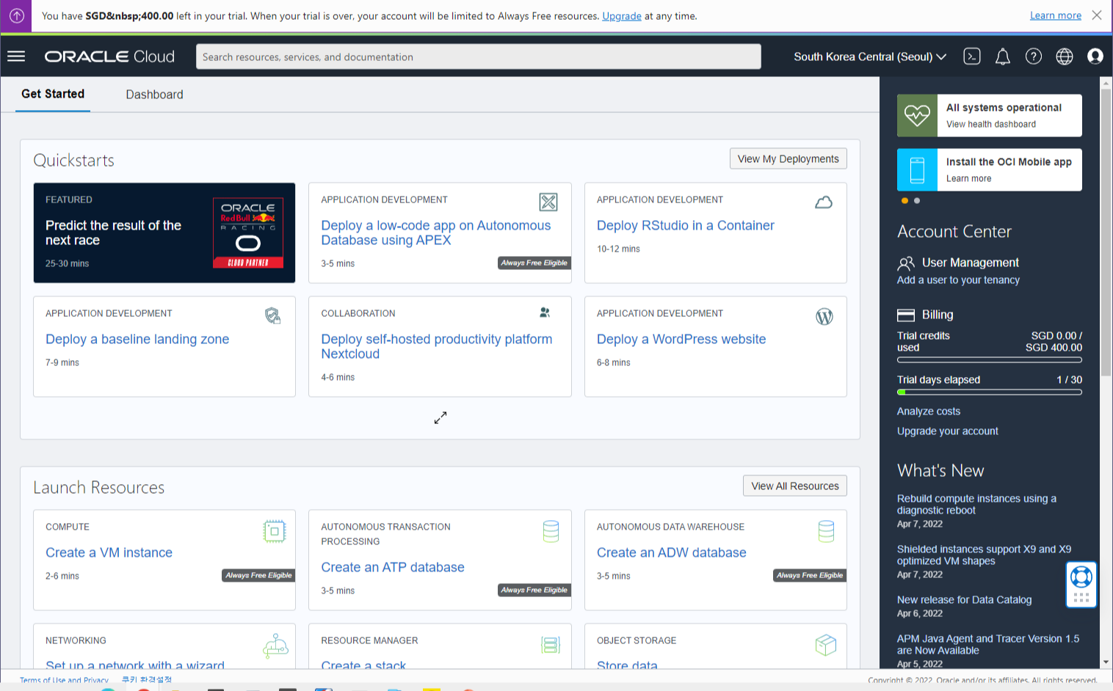
Task: Click the health heartbeat icon
Action: click(917, 115)
